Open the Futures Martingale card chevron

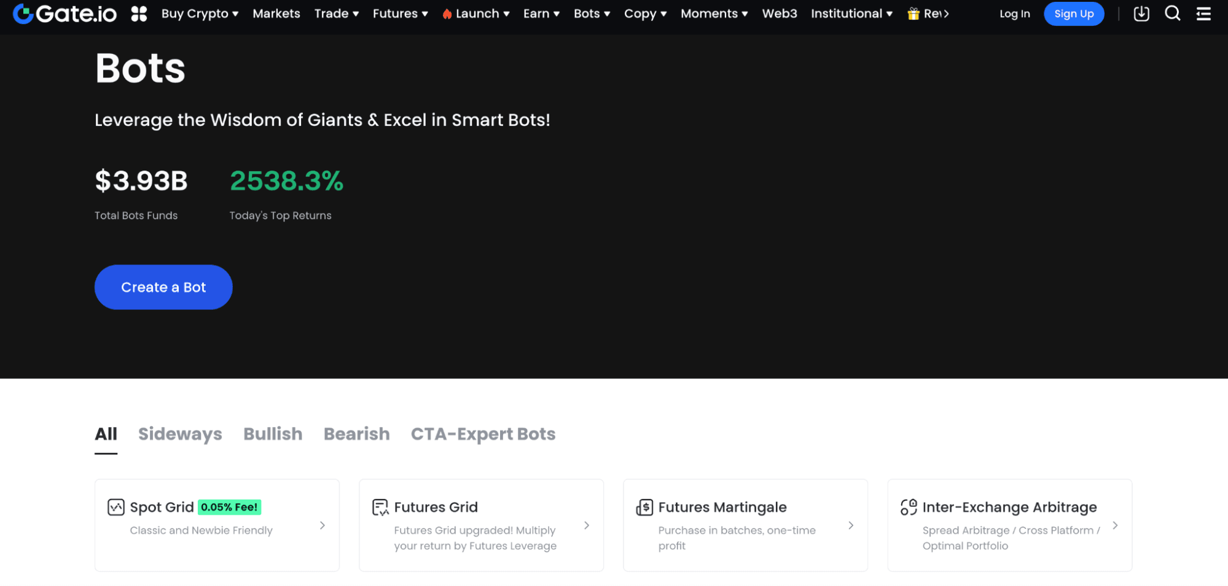851,525
